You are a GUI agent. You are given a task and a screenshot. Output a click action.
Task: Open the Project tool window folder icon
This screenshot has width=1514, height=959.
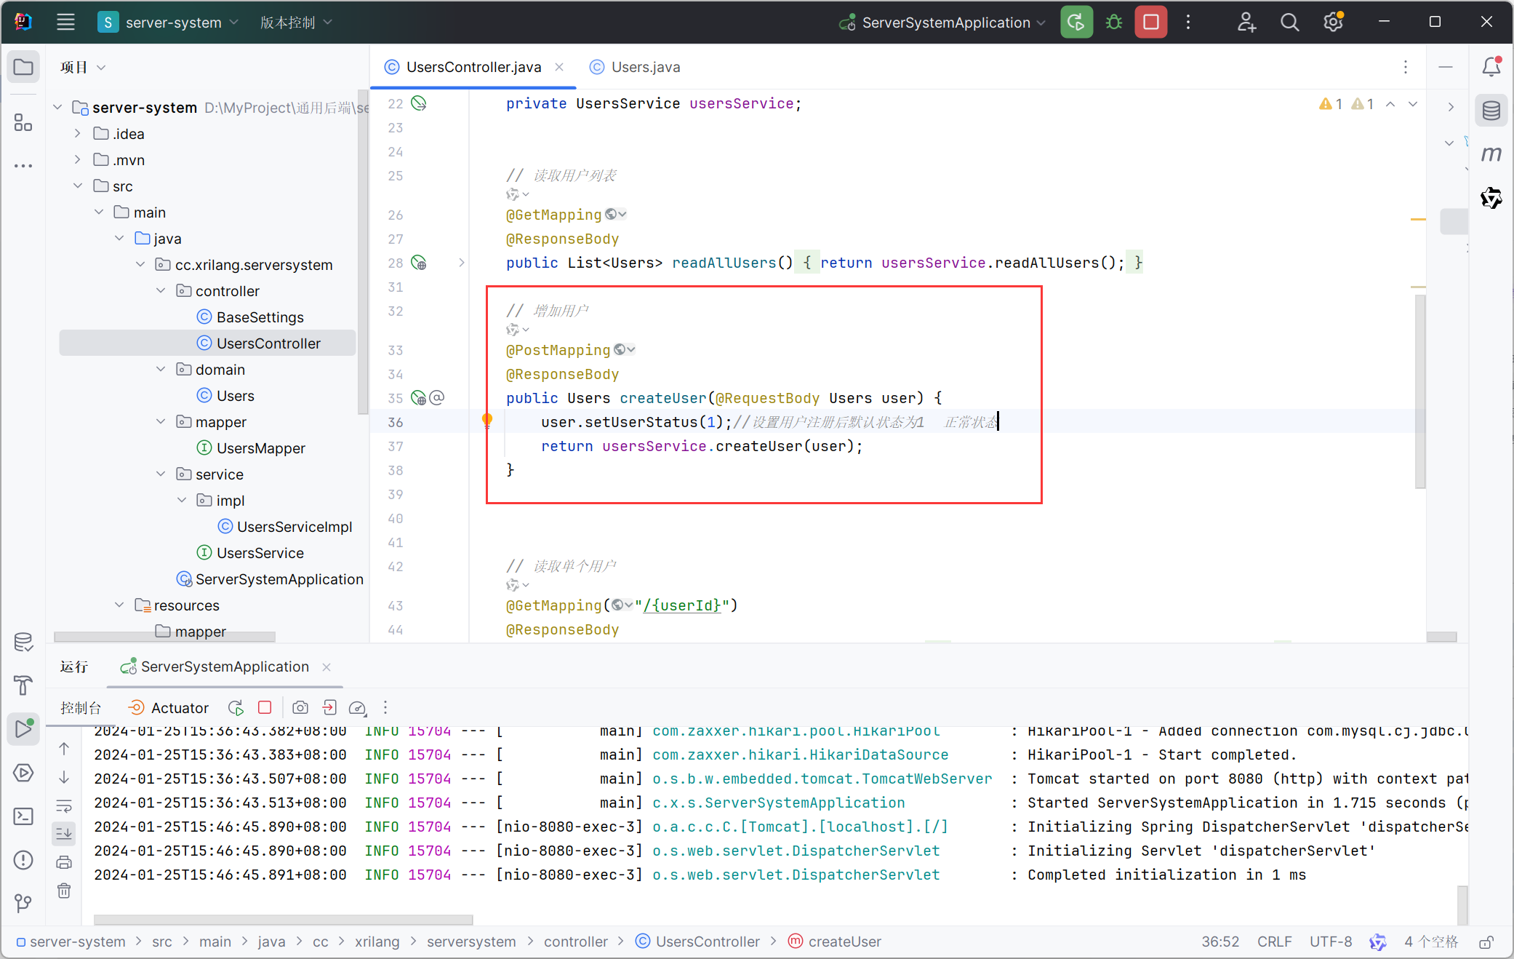23,68
